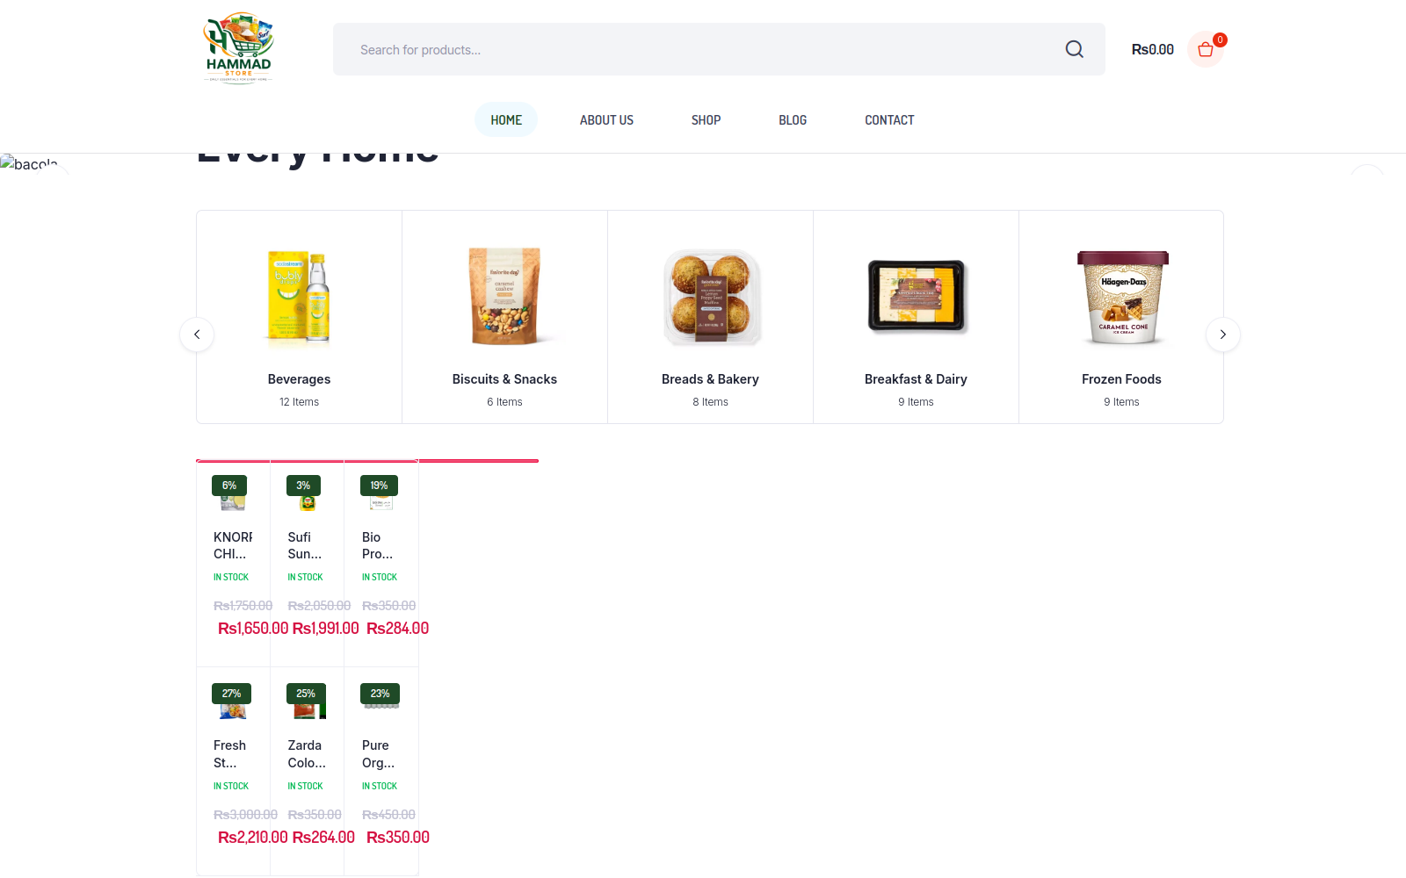The image size is (1406, 878).
Task: Open Frozen Foods ice cream image
Action: (x=1122, y=297)
